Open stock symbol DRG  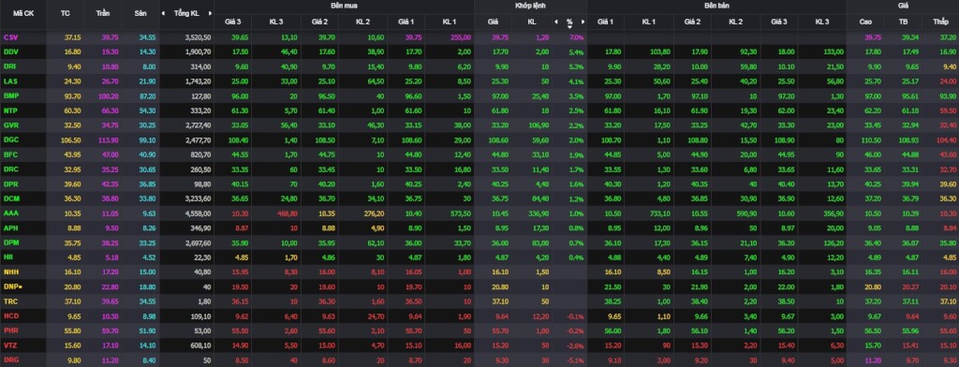[11, 360]
